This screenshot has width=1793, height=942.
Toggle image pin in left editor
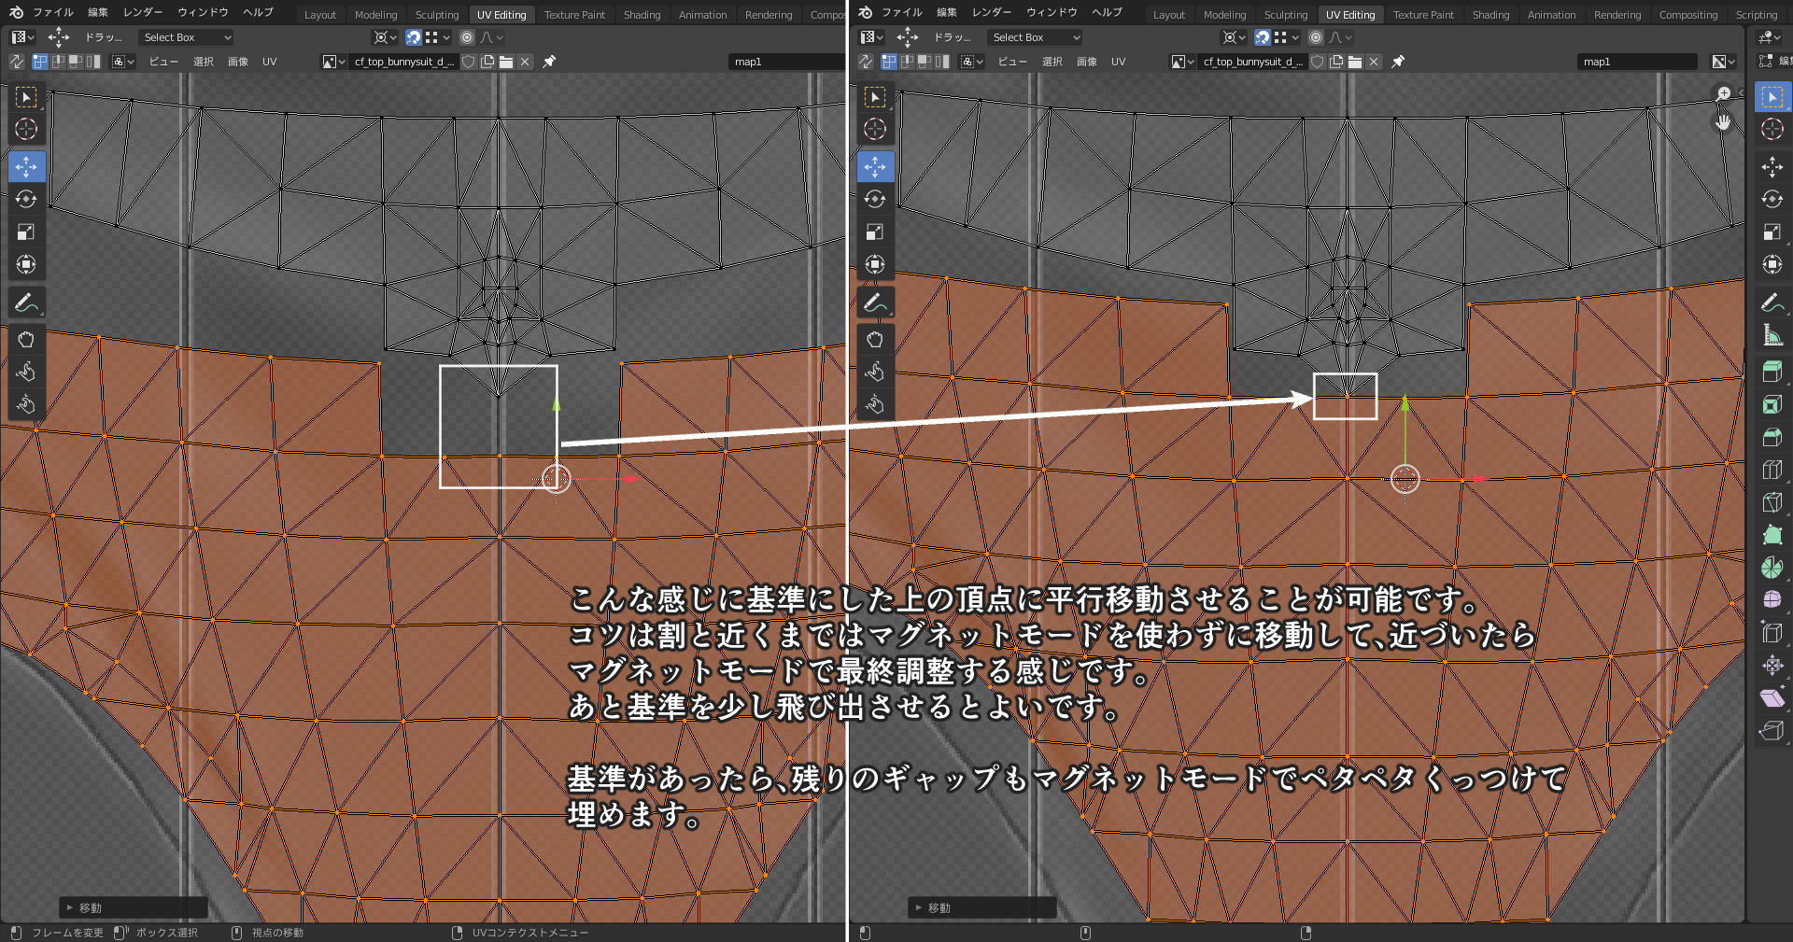[549, 62]
